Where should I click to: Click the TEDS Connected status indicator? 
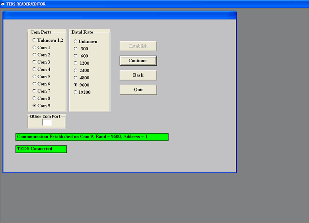(41, 149)
